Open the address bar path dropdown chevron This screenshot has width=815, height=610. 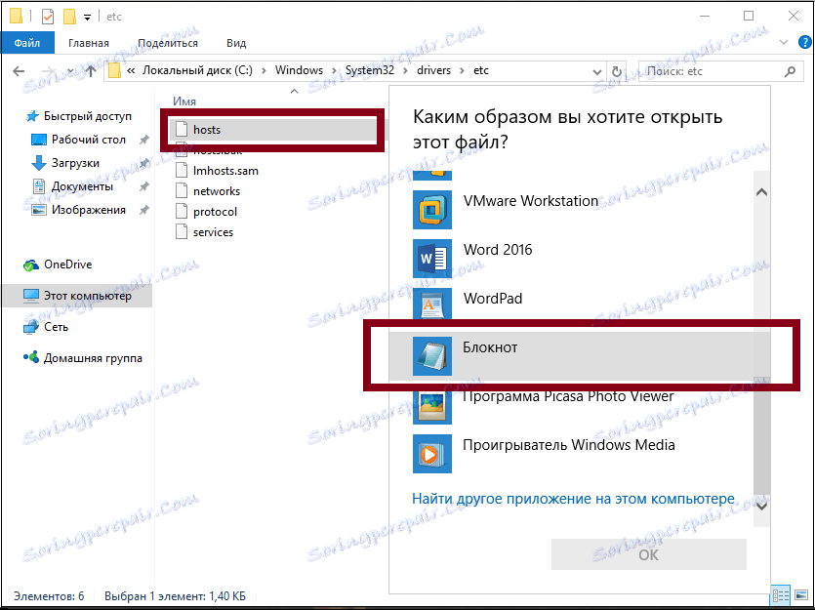[597, 70]
